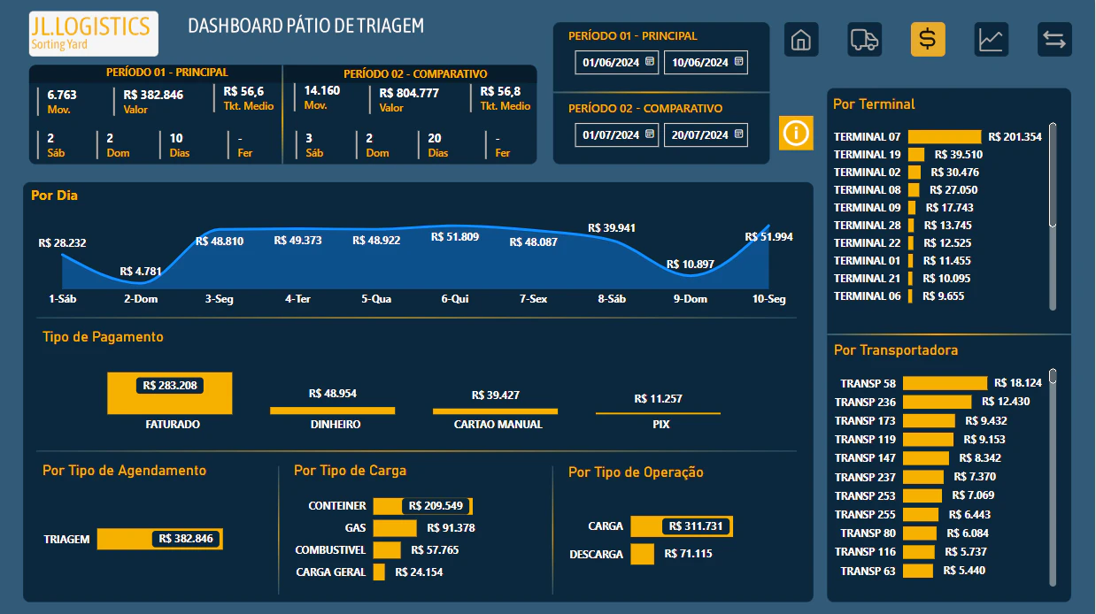
Task: Click the TRANSP 63 row label
Action: 868,572
